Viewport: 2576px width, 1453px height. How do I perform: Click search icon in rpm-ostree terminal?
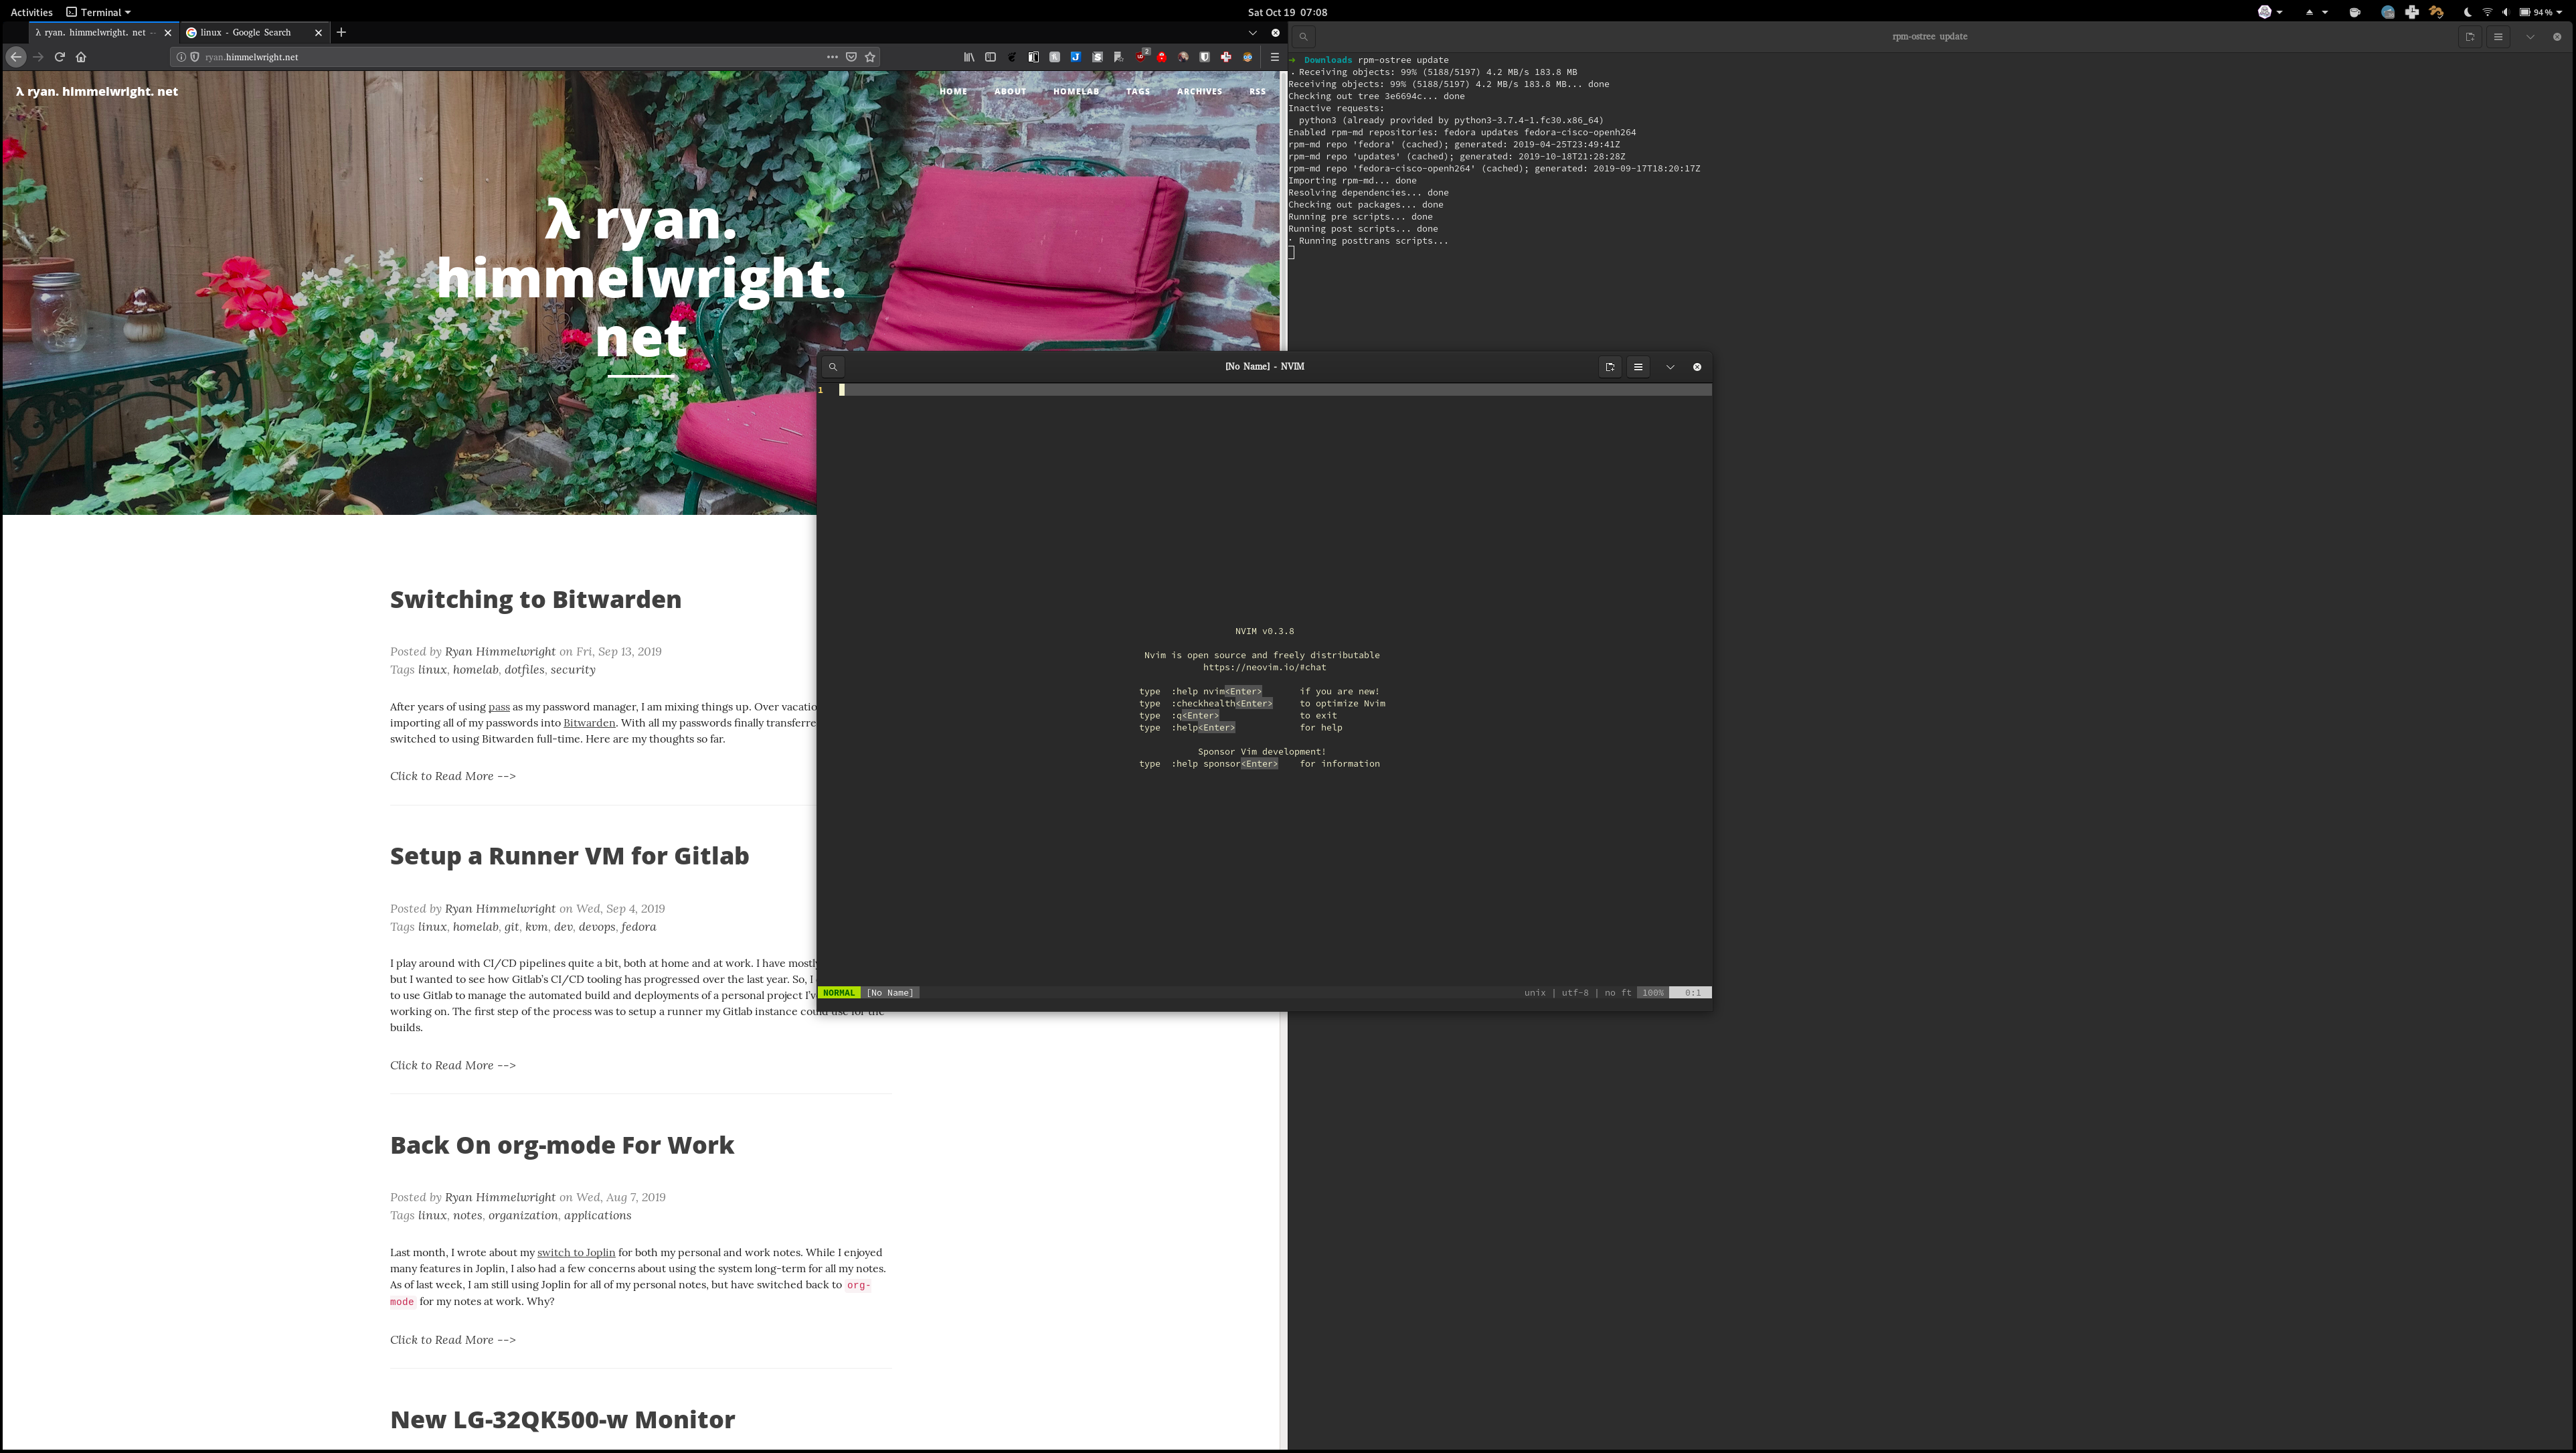[x=1303, y=37]
